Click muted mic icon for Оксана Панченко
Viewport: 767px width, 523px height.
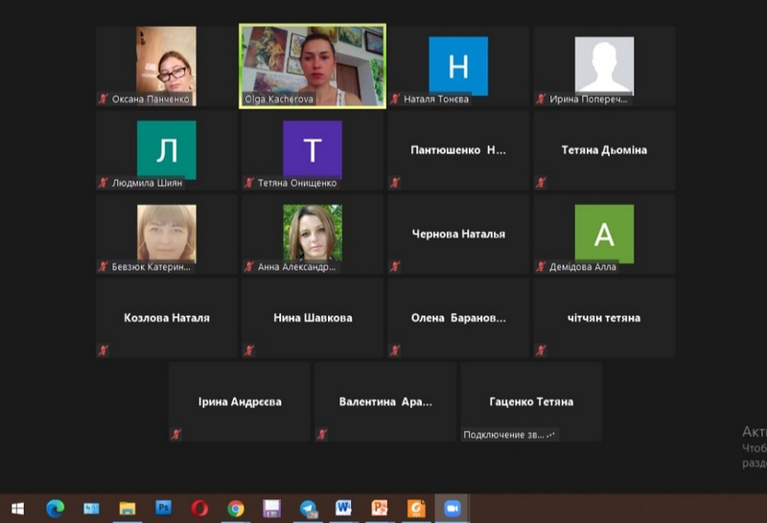pos(103,99)
